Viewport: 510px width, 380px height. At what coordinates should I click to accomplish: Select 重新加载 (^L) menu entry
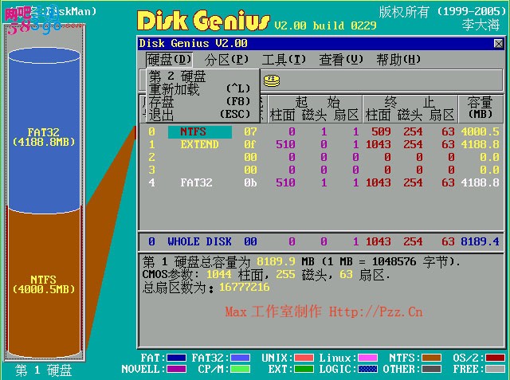[x=202, y=88]
